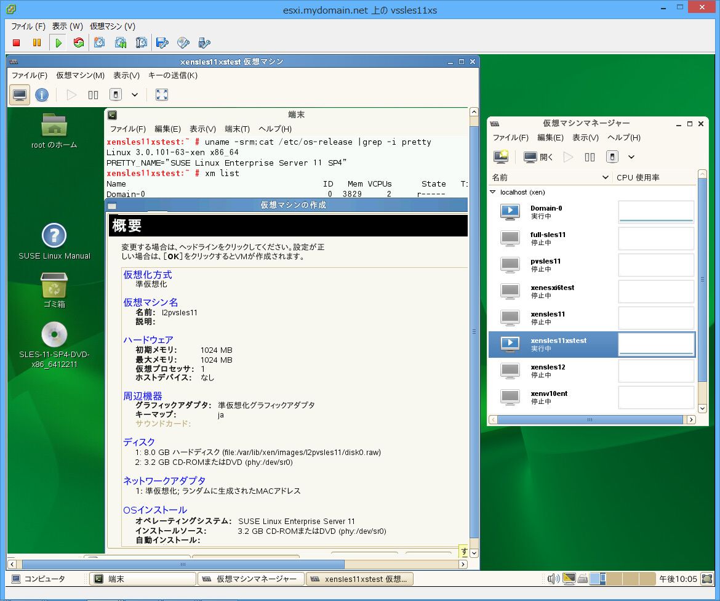This screenshot has height=601, width=720.
Task: Click the Shutdown icon in VM Manager toolbar
Action: (612, 156)
